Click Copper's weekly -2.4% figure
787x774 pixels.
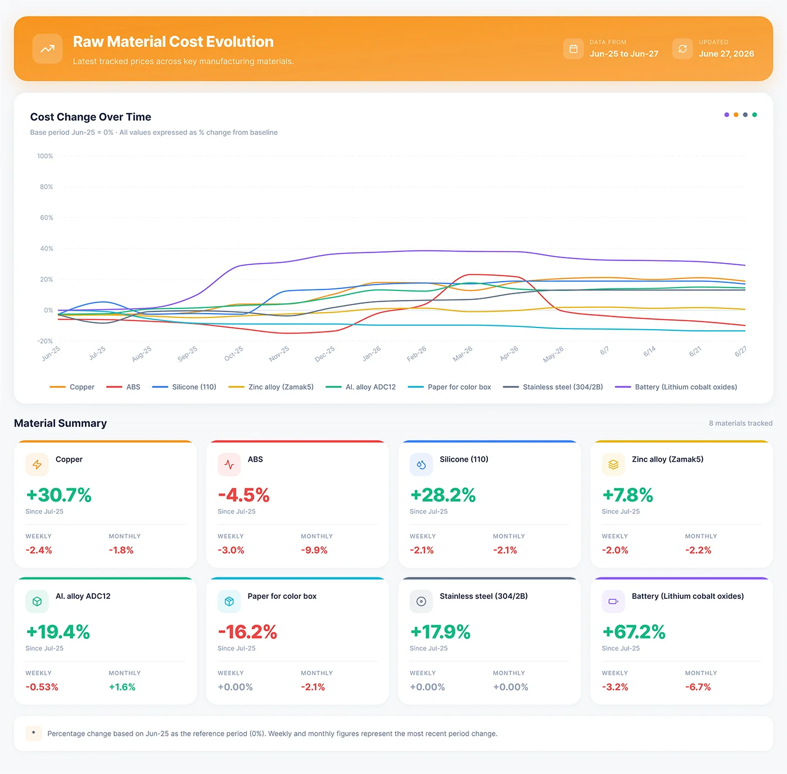39,550
